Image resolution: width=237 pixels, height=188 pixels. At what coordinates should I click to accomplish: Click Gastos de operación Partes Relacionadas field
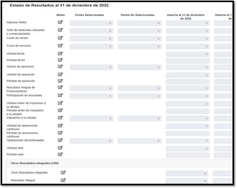coord(91,67)
